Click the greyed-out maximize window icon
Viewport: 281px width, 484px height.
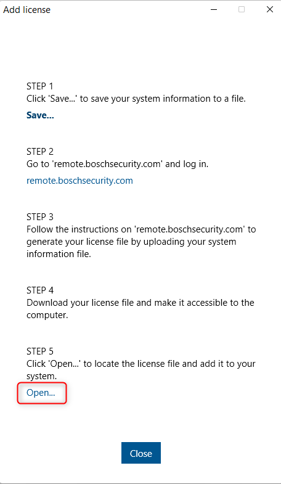[242, 10]
